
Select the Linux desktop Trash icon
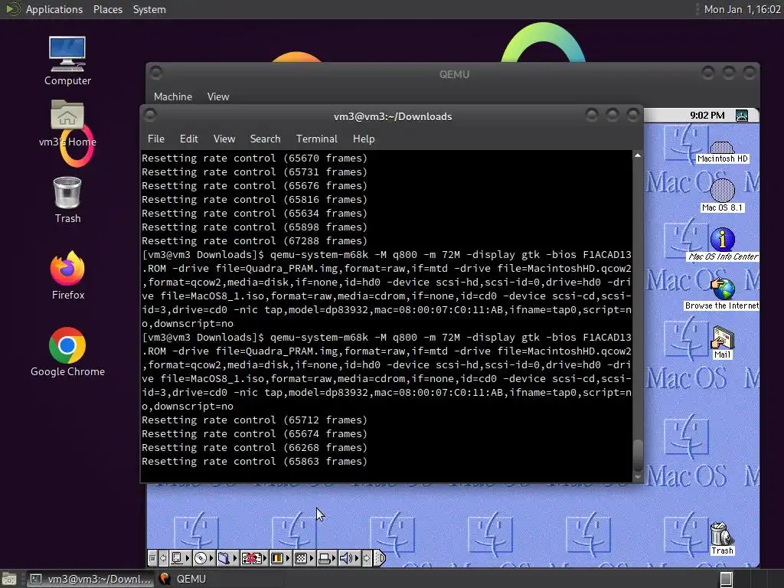tap(67, 200)
